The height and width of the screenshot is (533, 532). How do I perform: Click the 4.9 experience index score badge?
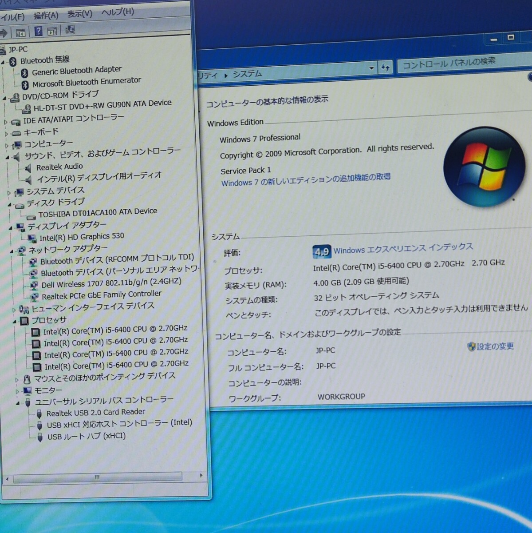(321, 252)
